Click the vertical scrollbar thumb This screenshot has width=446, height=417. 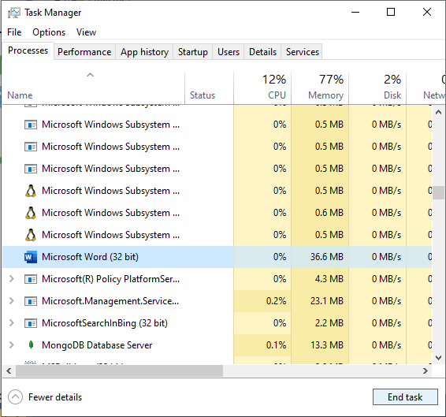[438, 192]
